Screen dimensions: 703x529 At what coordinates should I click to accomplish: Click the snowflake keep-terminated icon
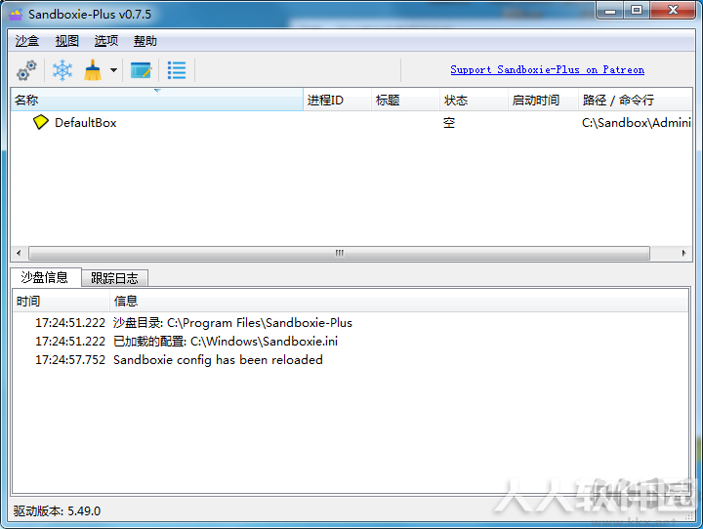(x=62, y=70)
